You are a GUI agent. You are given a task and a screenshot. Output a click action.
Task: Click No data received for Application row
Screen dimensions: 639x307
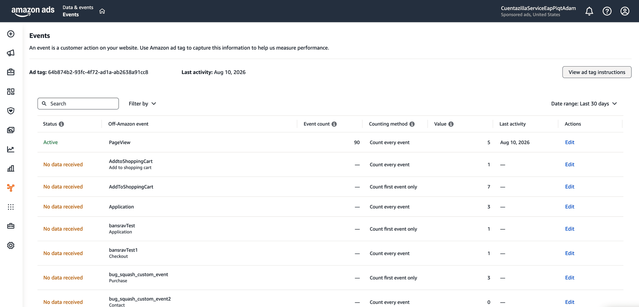tap(63, 207)
